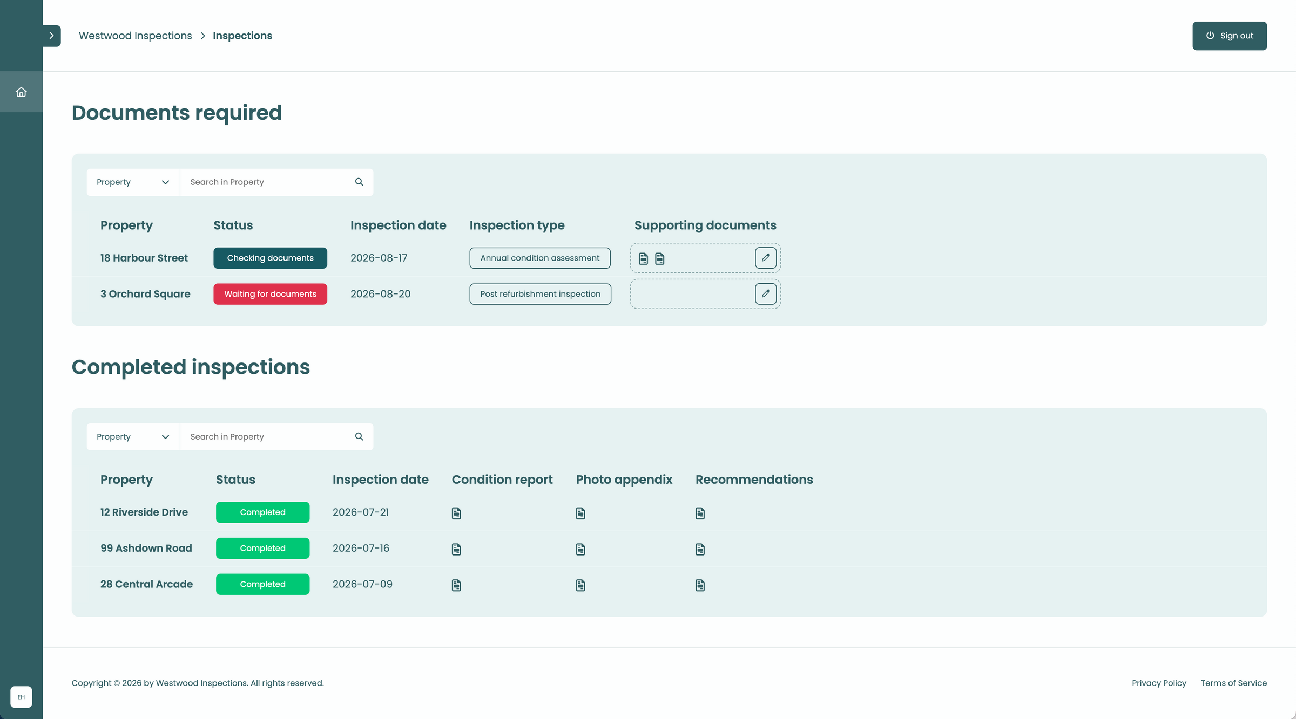This screenshot has height=719, width=1296.
Task: Select the Inspections breadcrumb
Action: pyautogui.click(x=242, y=36)
